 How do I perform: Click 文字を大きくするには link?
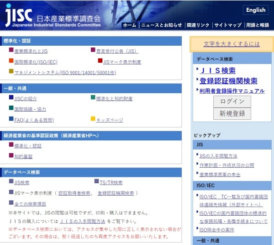(232, 44)
